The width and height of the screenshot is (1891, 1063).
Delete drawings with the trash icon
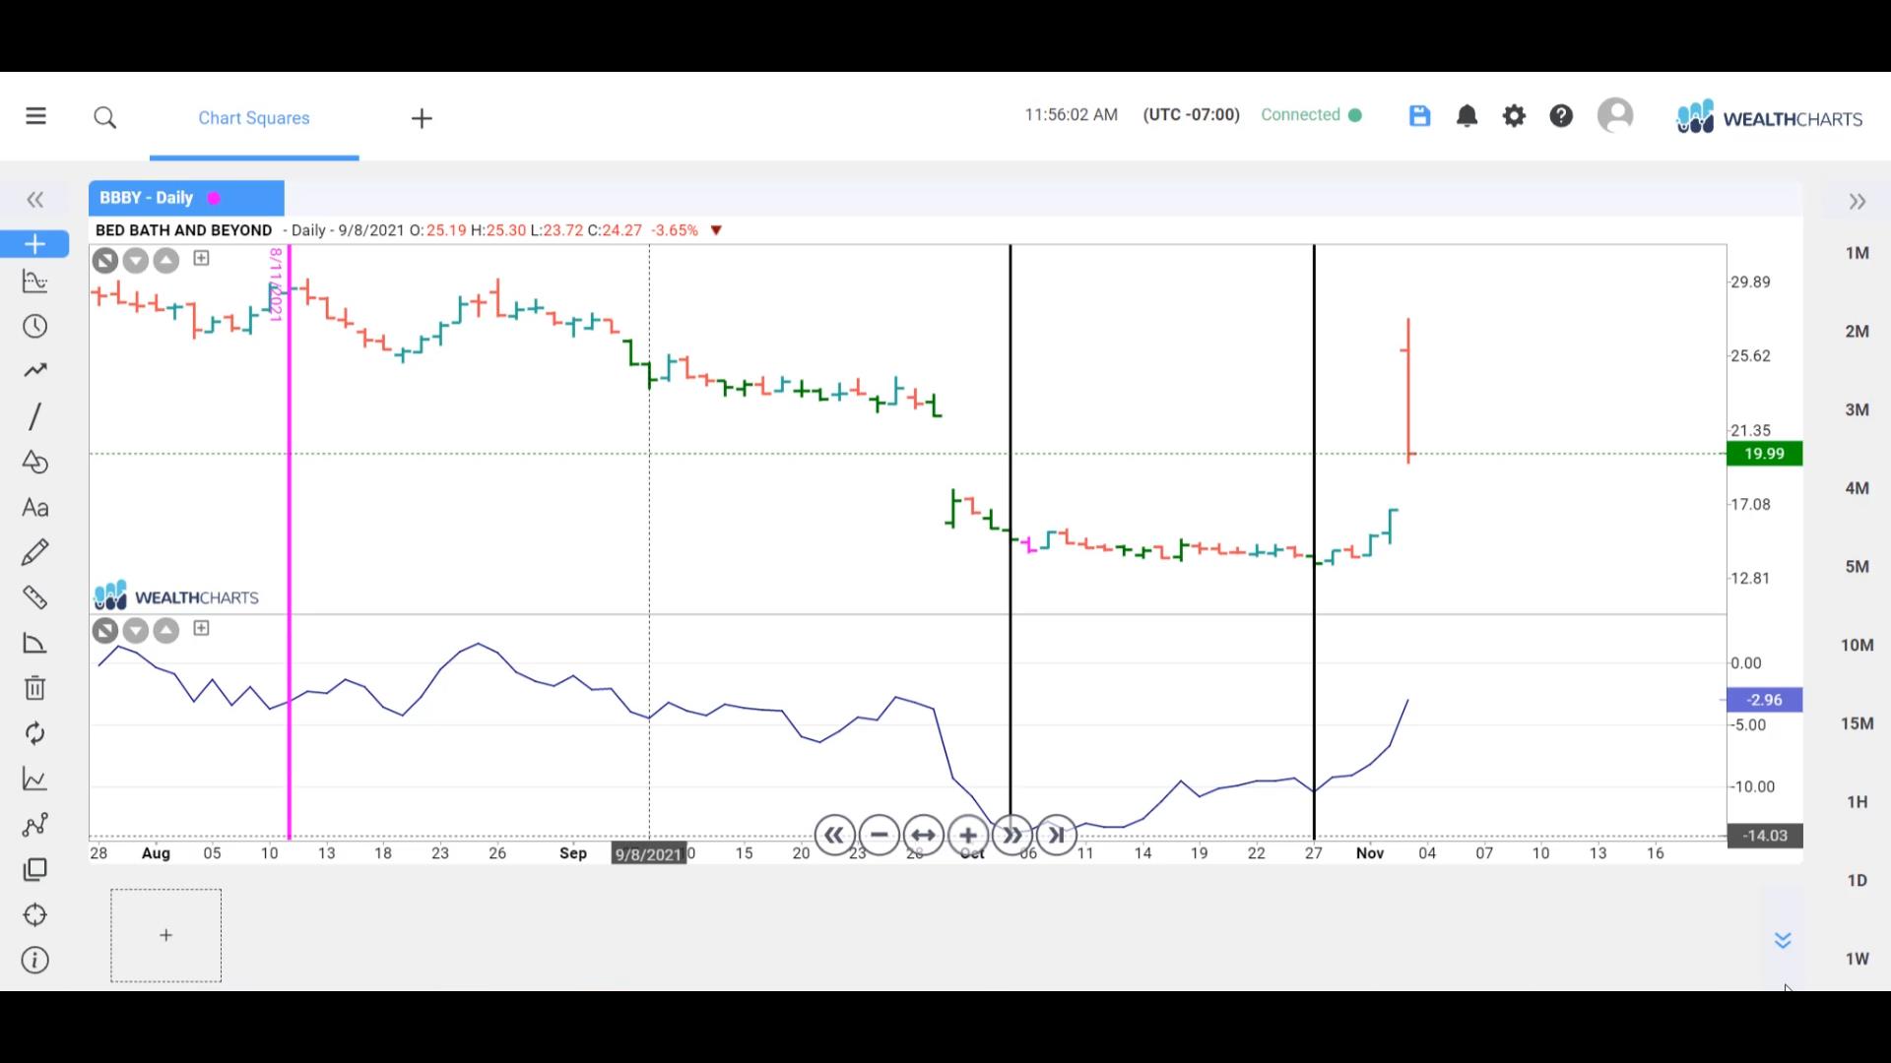[34, 688]
